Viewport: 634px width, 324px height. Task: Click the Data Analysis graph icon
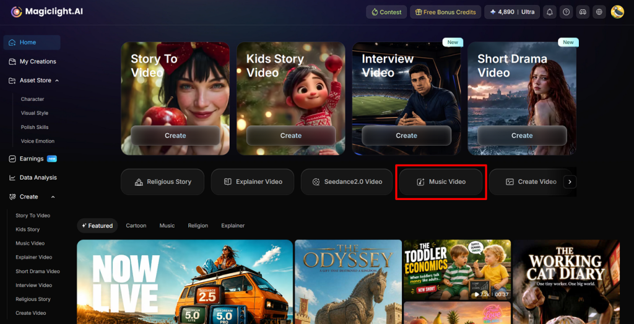point(12,178)
